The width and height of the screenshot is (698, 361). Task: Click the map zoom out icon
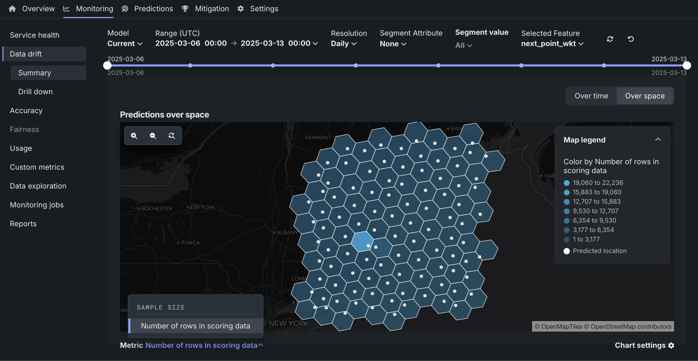pyautogui.click(x=153, y=136)
